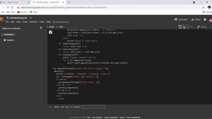Open the Help menu
Viewport: 212px width, 119px height.
pyautogui.click(x=48, y=22)
